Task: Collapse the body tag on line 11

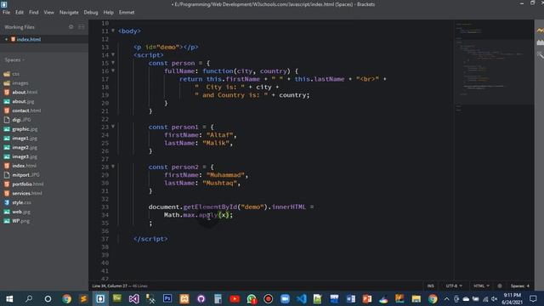Action: (x=113, y=31)
